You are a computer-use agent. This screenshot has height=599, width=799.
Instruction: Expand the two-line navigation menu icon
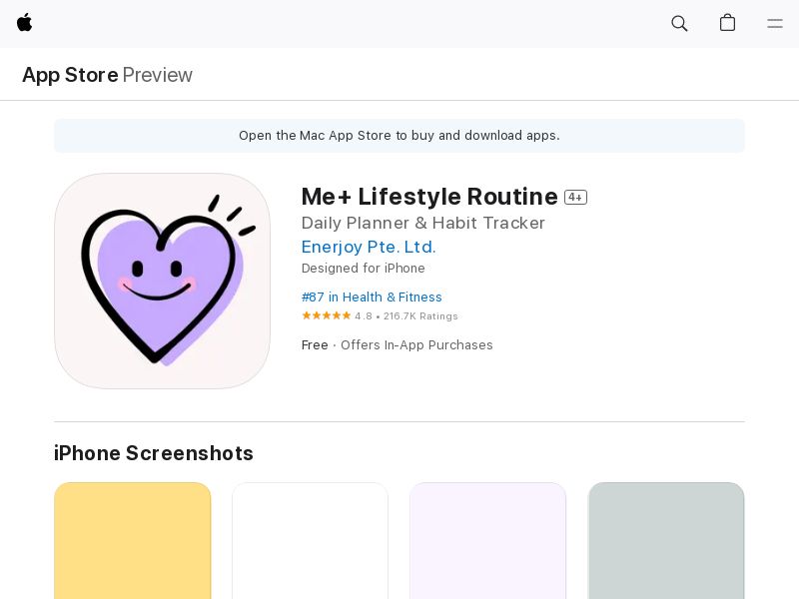(x=775, y=23)
